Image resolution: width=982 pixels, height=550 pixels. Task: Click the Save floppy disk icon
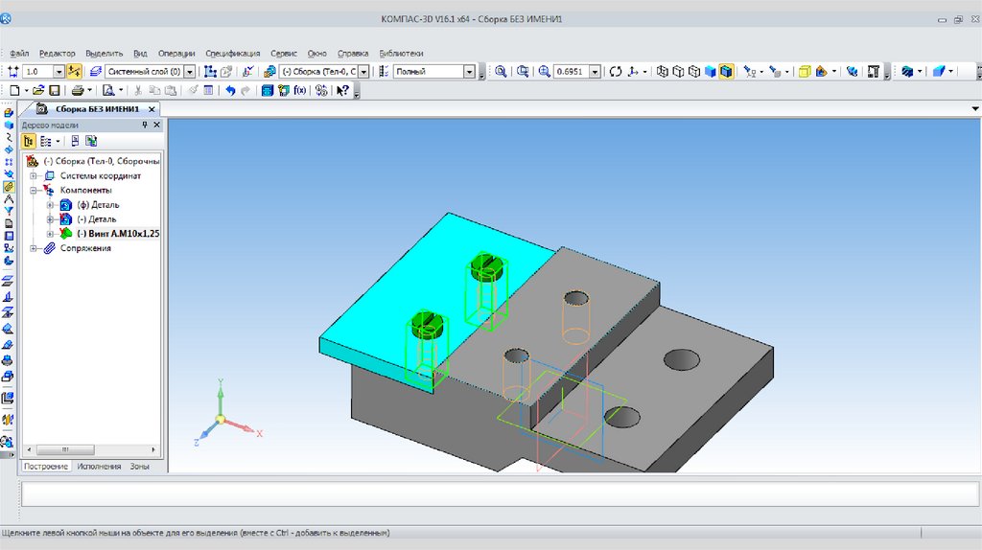click(55, 90)
